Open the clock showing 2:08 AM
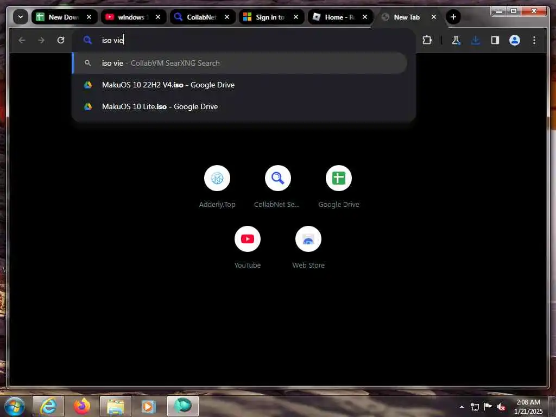This screenshot has height=417, width=556. click(528, 406)
